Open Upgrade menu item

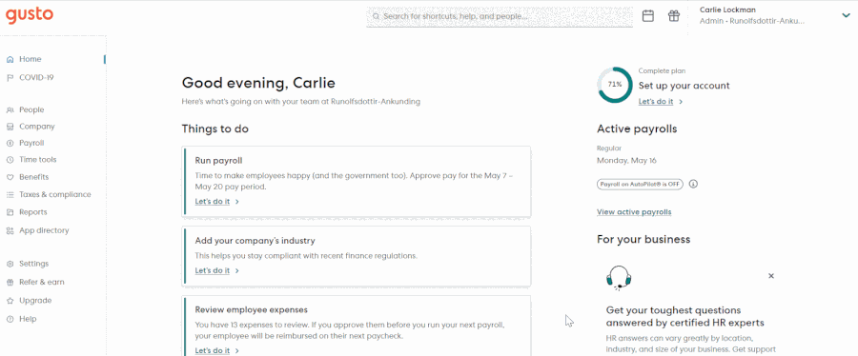pyautogui.click(x=35, y=300)
